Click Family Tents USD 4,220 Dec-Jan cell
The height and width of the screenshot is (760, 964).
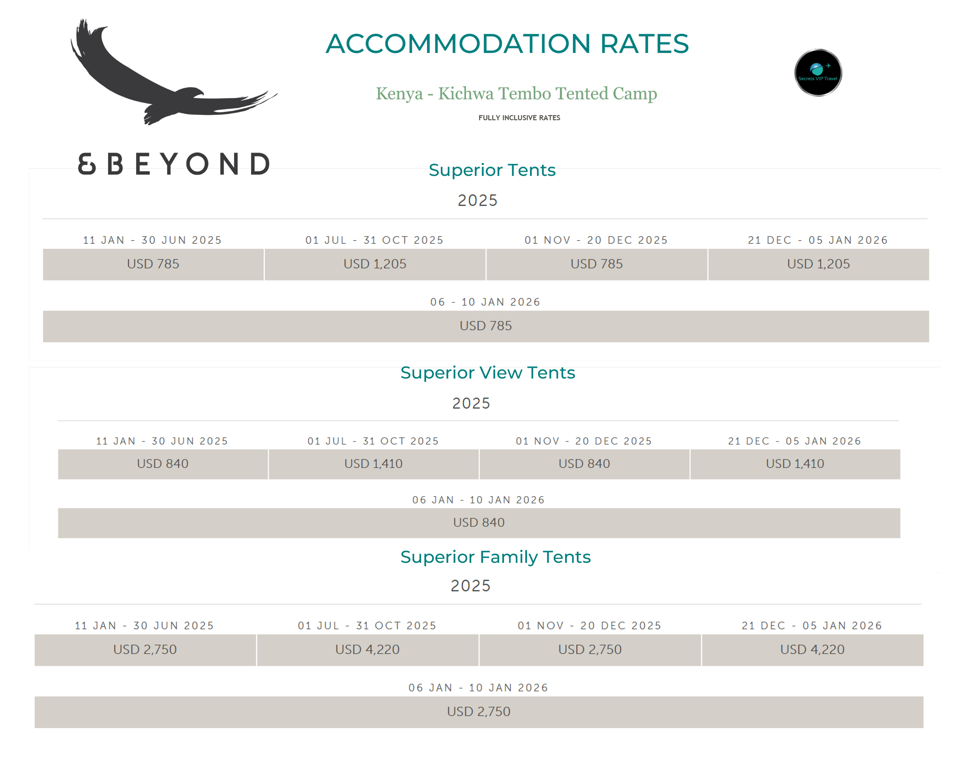click(x=813, y=650)
